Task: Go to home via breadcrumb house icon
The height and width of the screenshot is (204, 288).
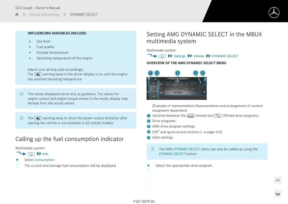Action: point(17,14)
